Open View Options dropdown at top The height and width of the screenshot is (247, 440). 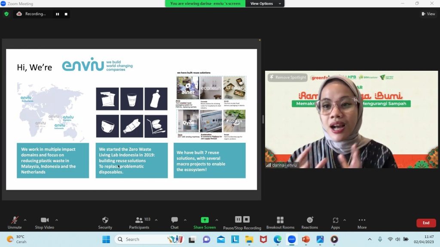point(265,3)
